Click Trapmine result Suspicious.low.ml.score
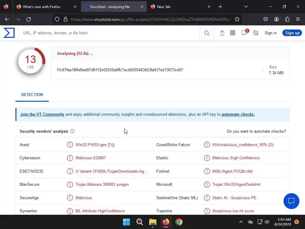 click(x=233, y=211)
